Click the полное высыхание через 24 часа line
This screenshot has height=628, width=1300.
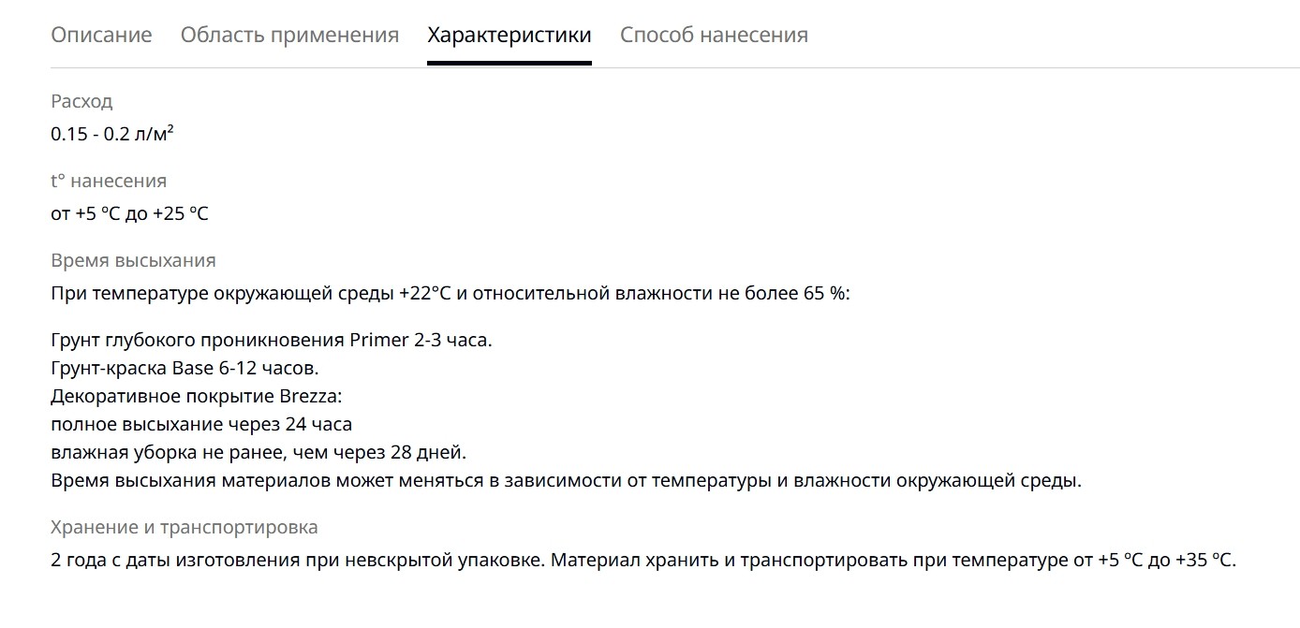tap(201, 424)
